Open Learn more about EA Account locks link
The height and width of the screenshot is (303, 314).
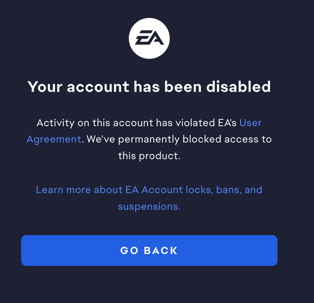[149, 198]
